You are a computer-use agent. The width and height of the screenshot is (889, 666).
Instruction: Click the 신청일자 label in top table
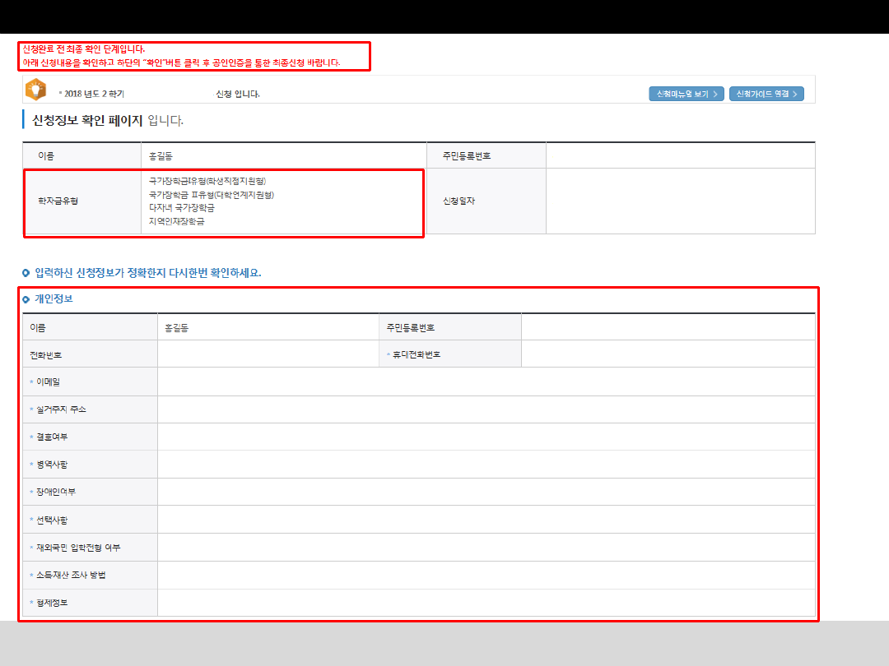(x=459, y=201)
